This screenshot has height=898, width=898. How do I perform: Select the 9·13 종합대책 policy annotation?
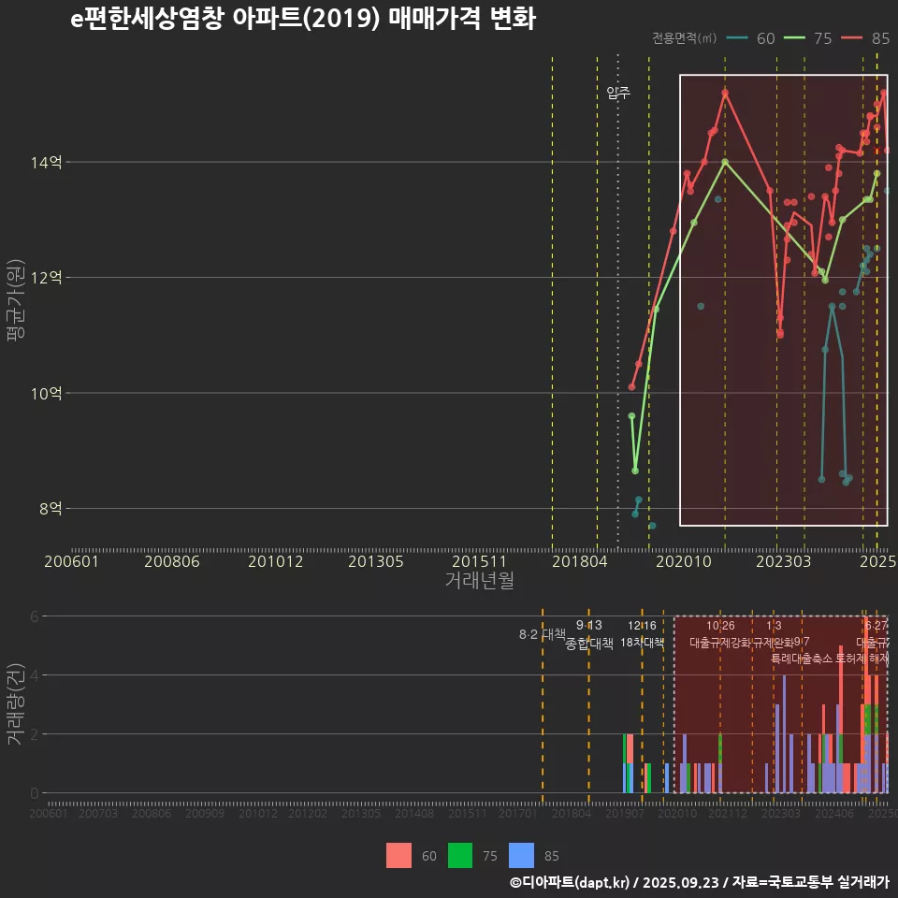coord(589,634)
